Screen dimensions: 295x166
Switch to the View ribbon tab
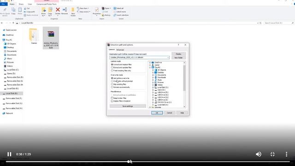[29, 4]
